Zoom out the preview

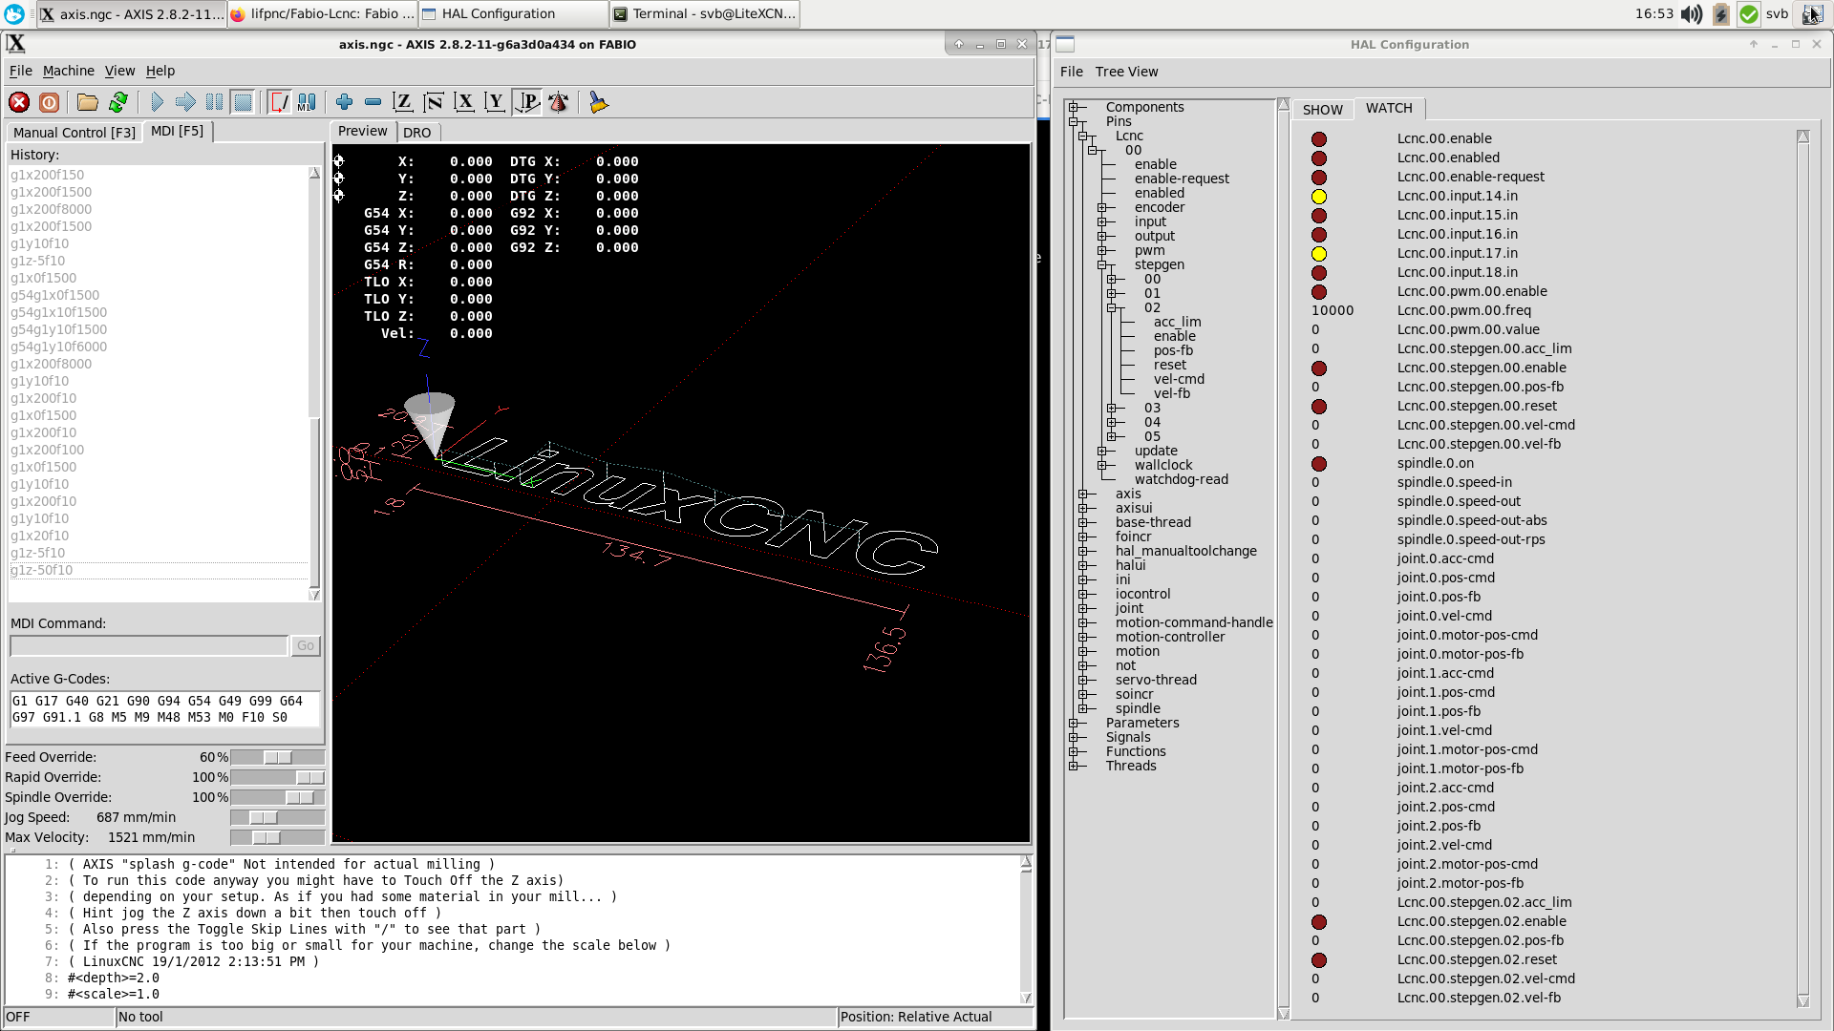(x=373, y=102)
